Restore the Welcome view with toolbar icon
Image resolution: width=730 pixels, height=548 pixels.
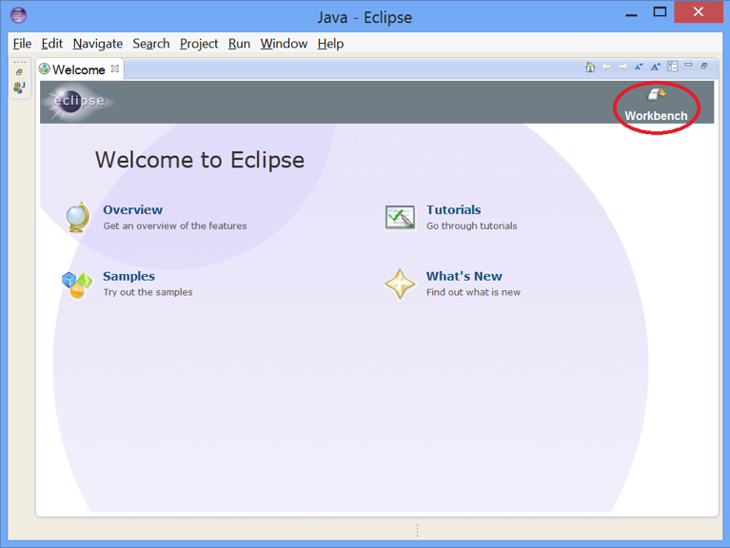704,66
